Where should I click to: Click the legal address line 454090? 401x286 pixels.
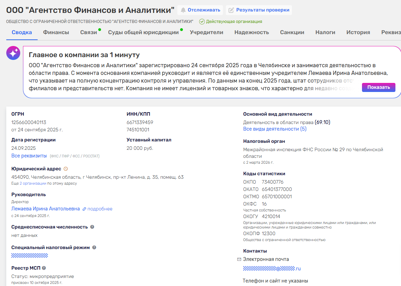98,177
